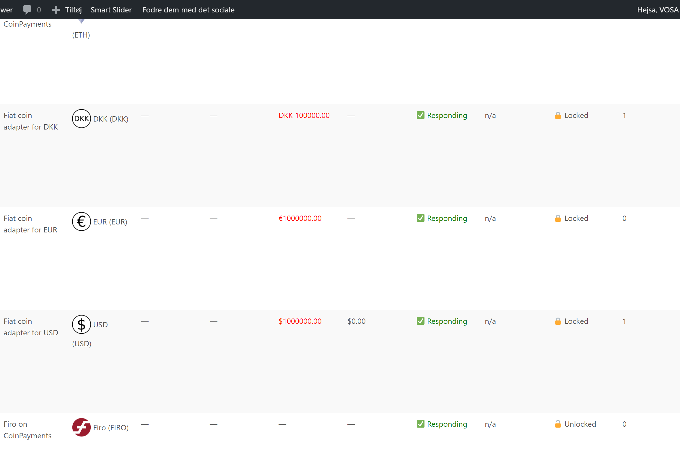Click the Firo (FIRO) coin label

(x=111, y=428)
